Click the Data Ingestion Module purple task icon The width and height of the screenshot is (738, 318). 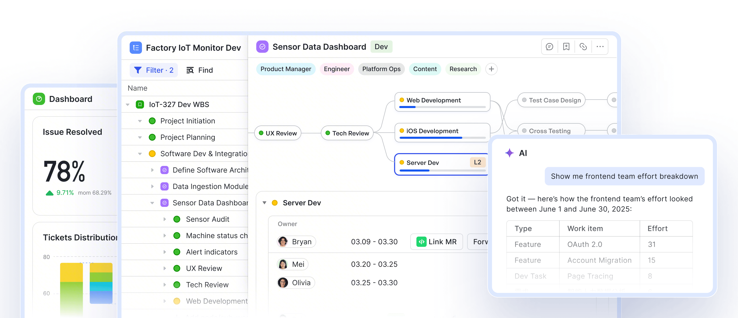(165, 186)
